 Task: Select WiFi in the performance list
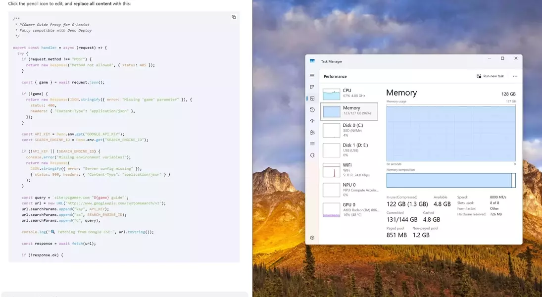[349, 170]
